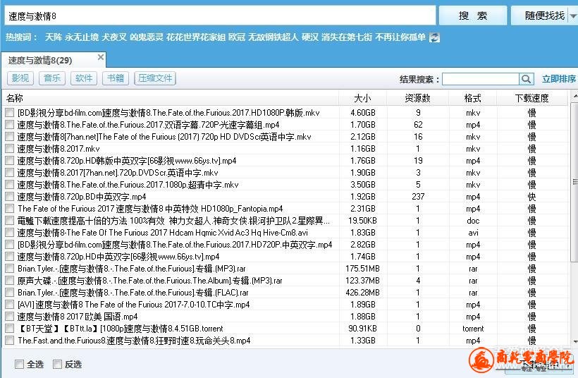The width and height of the screenshot is (578, 378).
Task: Select file name ending 1080p.超清中字.mkv
Action: click(128, 185)
